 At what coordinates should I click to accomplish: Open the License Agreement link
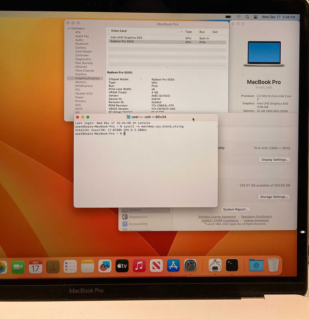[256, 220]
